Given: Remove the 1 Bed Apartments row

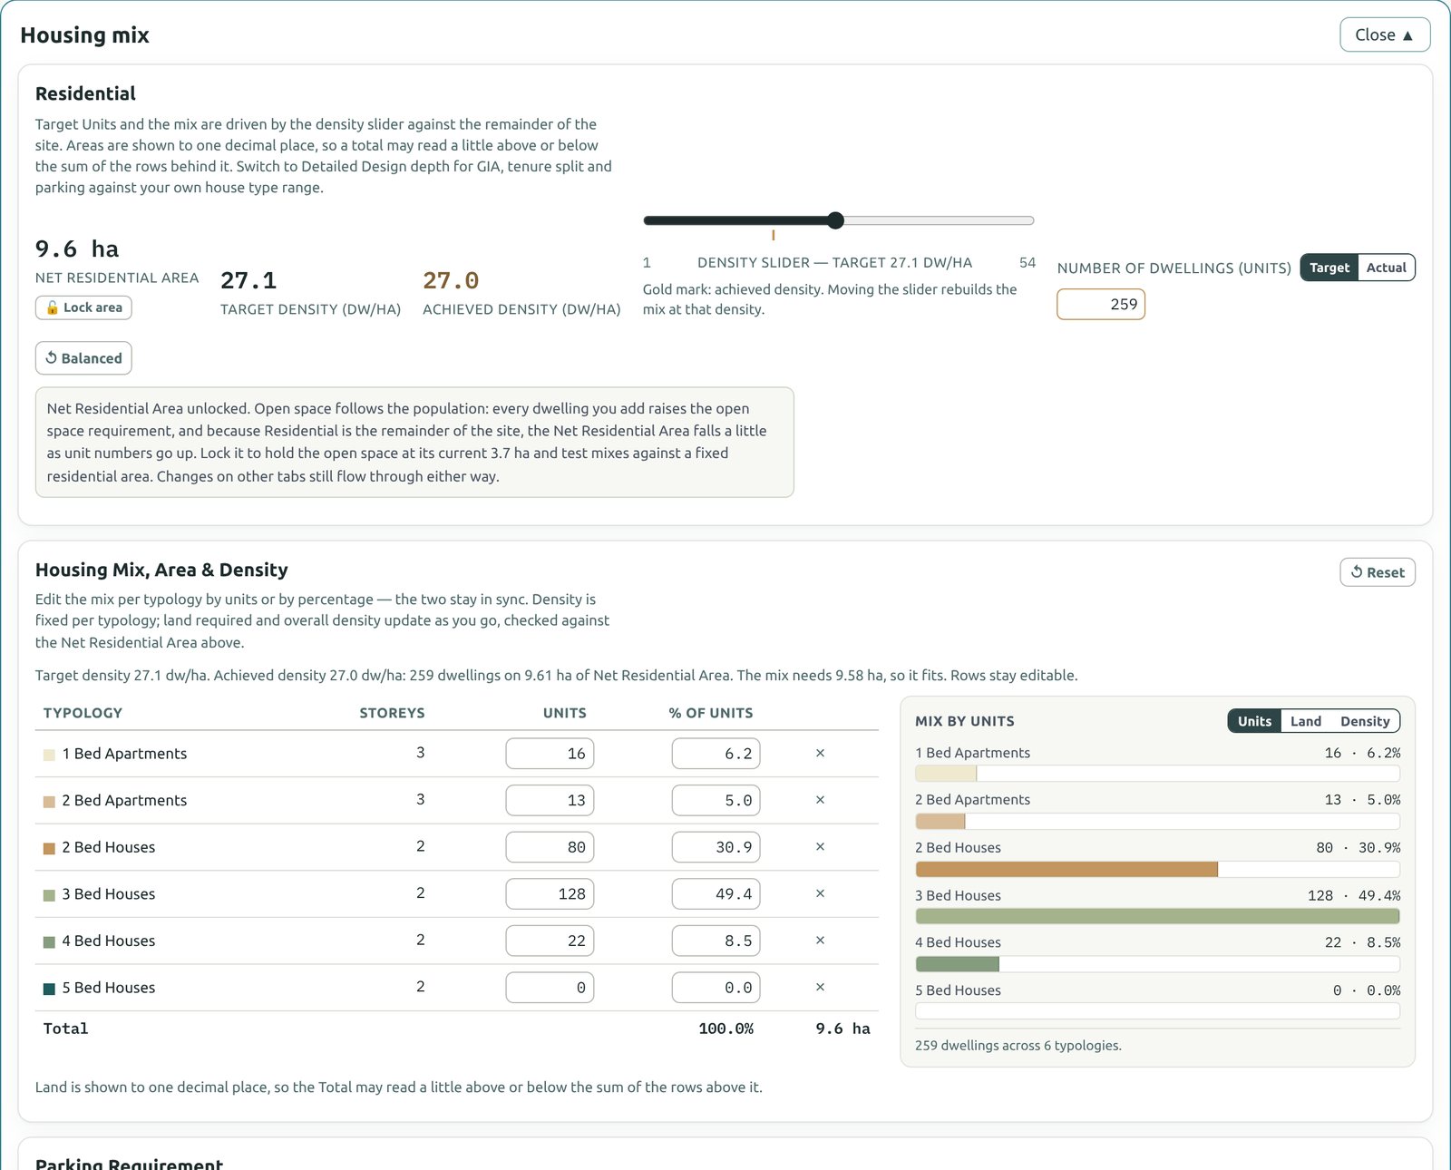Looking at the screenshot, I should tap(820, 754).
